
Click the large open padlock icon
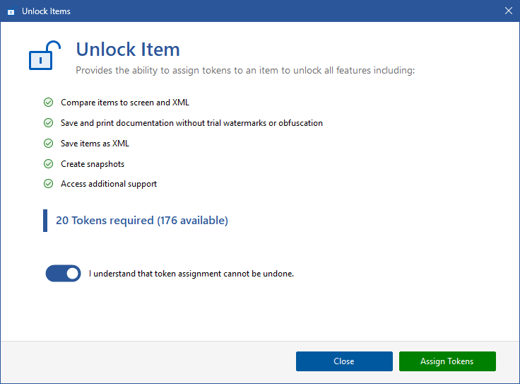[x=40, y=56]
